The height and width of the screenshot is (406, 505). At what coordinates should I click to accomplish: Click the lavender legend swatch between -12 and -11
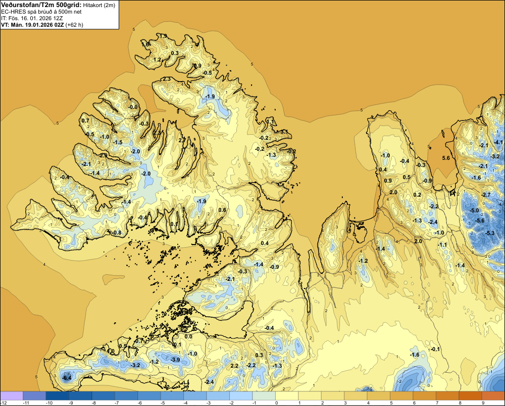point(12,395)
